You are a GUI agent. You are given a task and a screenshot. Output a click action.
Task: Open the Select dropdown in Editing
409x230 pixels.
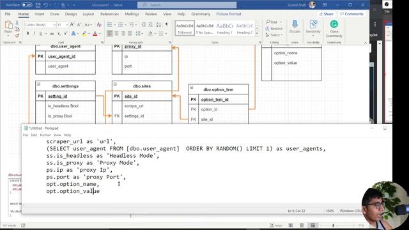point(274,34)
